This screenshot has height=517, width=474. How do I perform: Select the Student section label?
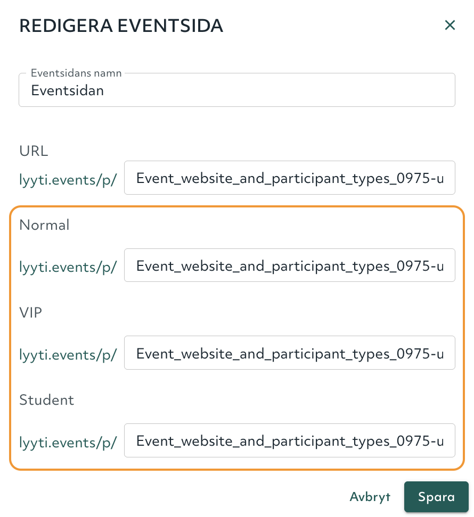point(46,401)
